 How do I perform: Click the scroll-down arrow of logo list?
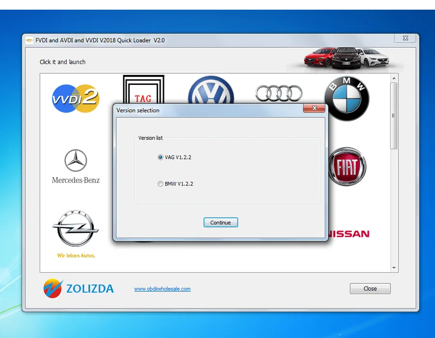(394, 268)
